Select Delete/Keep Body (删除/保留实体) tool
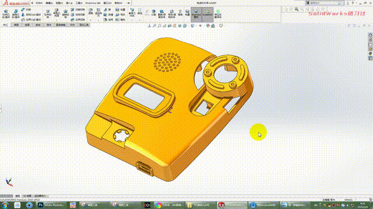Viewport: 373px width, 209px height. (162, 14)
